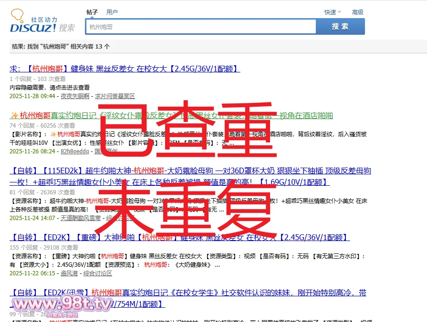Open author 夜夜失眠啊 profile link
Image resolution: width=427 pixels, height=322 pixels.
[75, 96]
